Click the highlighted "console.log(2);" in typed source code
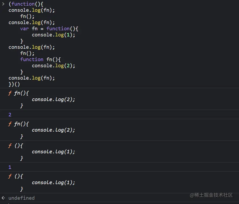This screenshot has height=204, width=239. [x=54, y=66]
